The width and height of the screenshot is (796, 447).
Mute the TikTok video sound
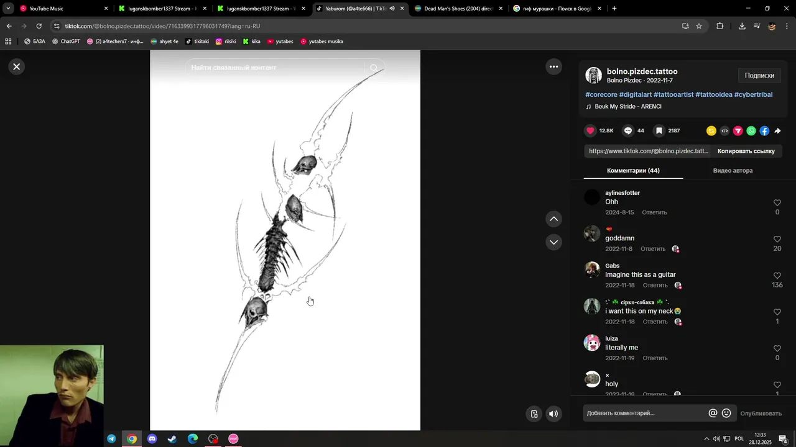click(x=553, y=413)
